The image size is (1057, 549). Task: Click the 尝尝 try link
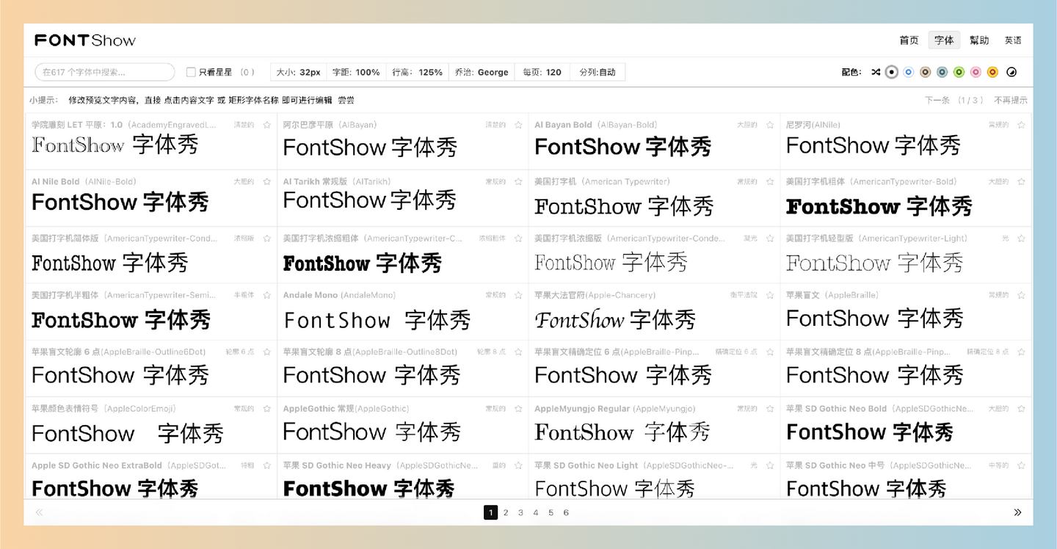[x=346, y=100]
